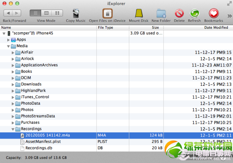Expand the DCIM folder
The height and width of the screenshot is (163, 233).
[x=13, y=78]
